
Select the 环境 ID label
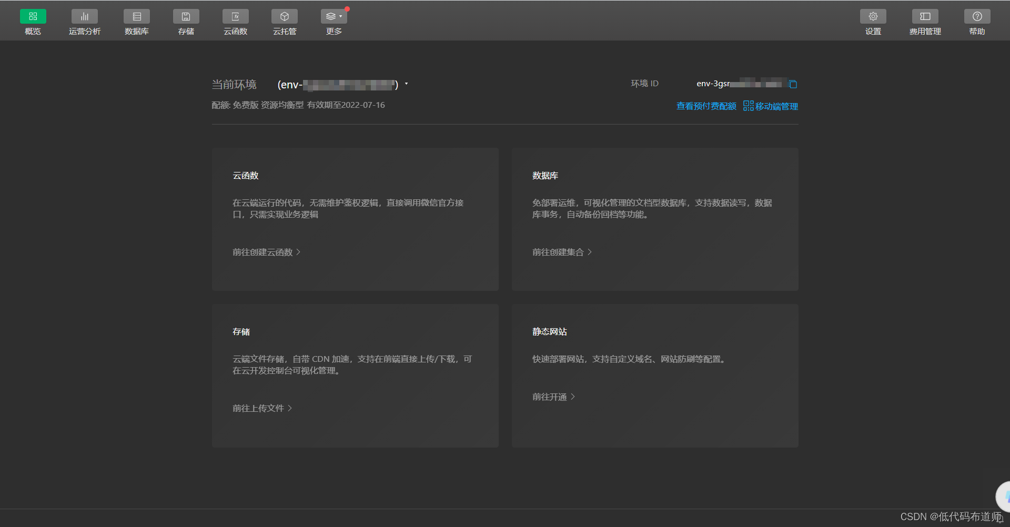click(x=645, y=84)
